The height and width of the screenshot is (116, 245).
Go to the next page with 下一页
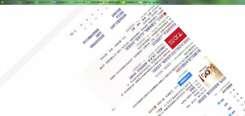pos(72,33)
